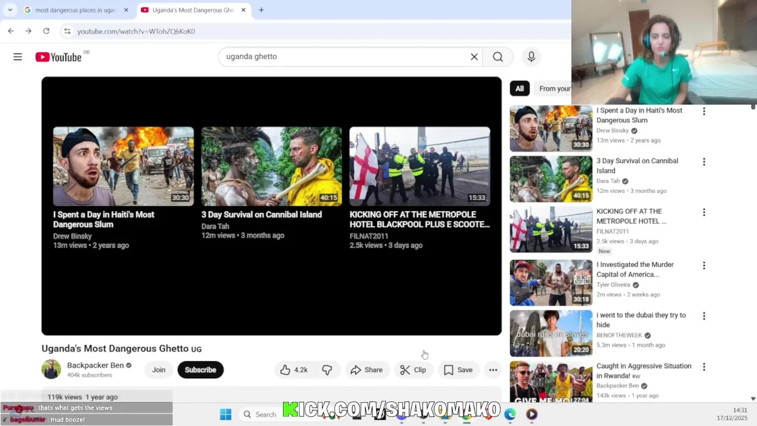757x426 pixels.
Task: Open options menu for Cannibal Island sidebar video
Action: [704, 162]
